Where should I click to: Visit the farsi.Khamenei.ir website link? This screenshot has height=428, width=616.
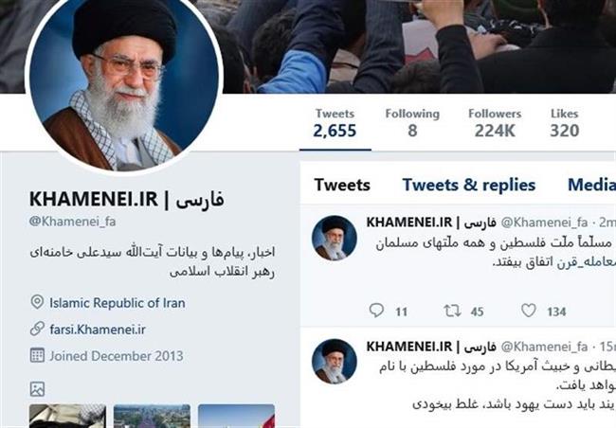coord(98,330)
